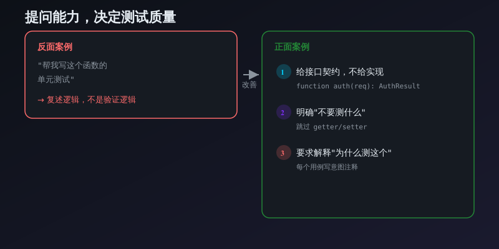
Task: Click the quote line "帮我写这个函数的
Action: [72, 65]
